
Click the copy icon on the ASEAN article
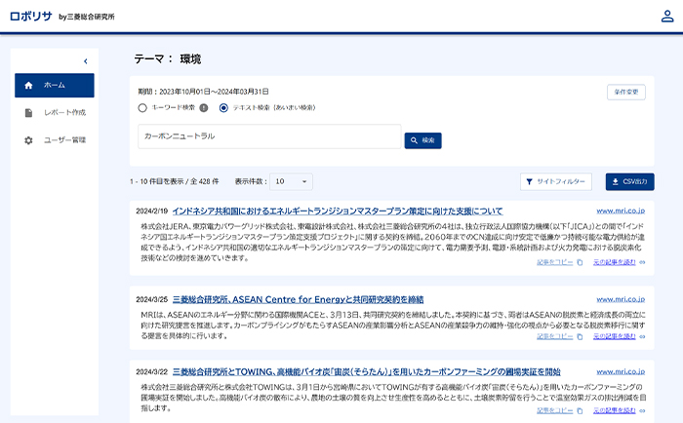tap(580, 337)
